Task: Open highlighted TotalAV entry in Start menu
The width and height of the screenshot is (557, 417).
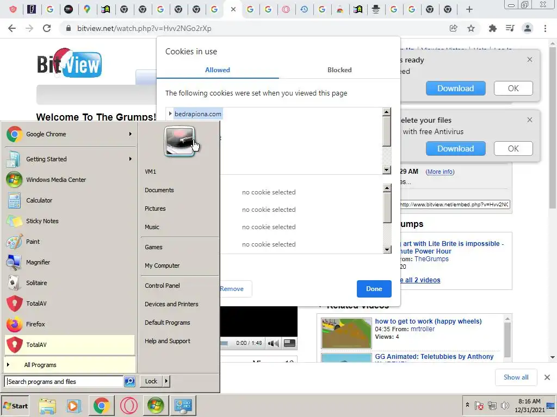Action: click(x=70, y=345)
